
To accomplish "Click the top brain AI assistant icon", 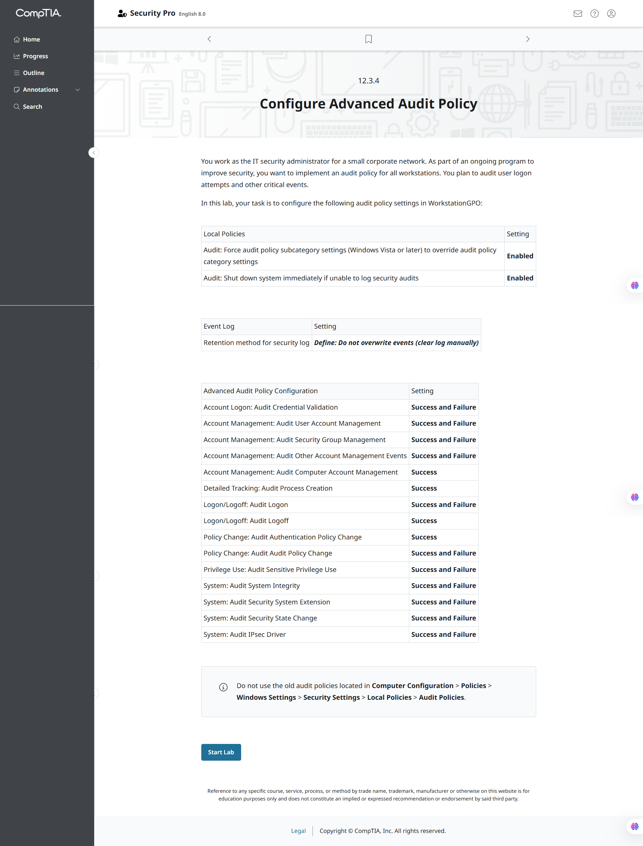I will [x=635, y=285].
